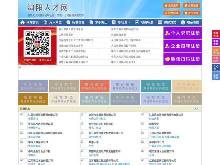The height and width of the screenshot is (165, 220).
Task: Open the 工伤保险条例 link
Action: (66, 35)
